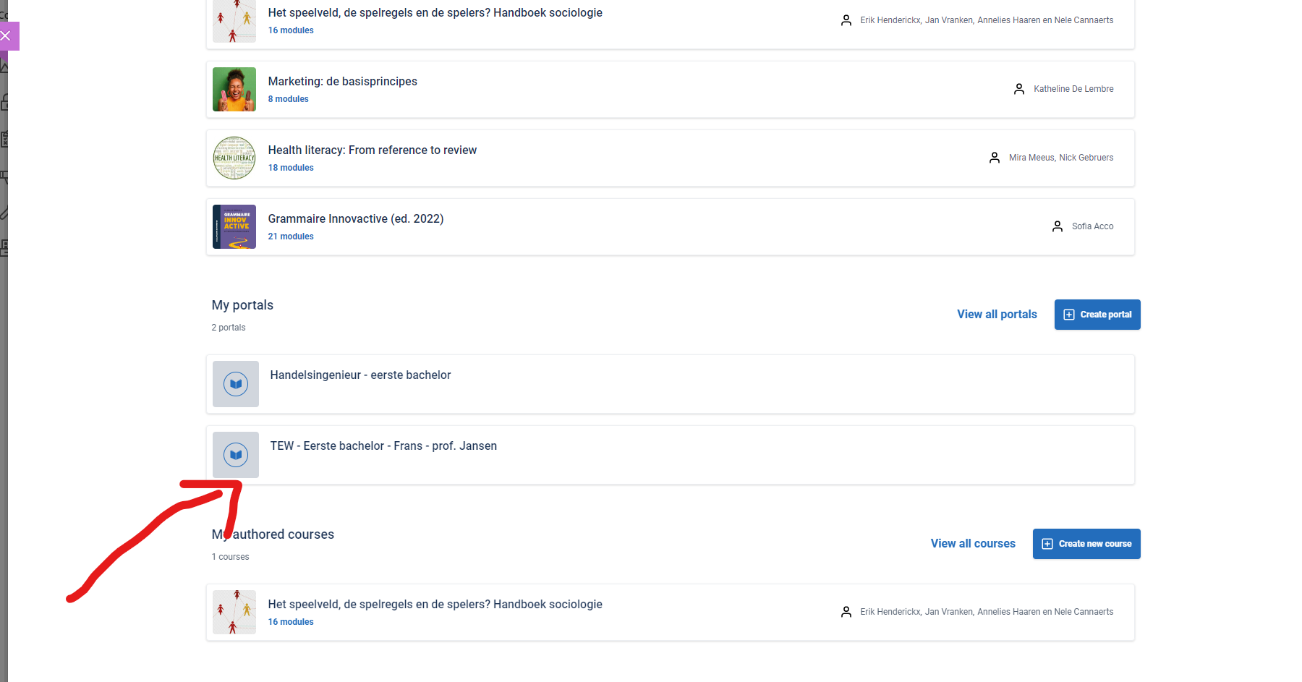Open Health literacy course thumbnail
1302x682 pixels.
click(x=234, y=158)
